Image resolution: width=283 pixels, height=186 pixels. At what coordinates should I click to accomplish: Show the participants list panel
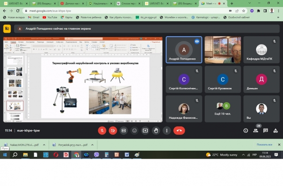pos(256,130)
